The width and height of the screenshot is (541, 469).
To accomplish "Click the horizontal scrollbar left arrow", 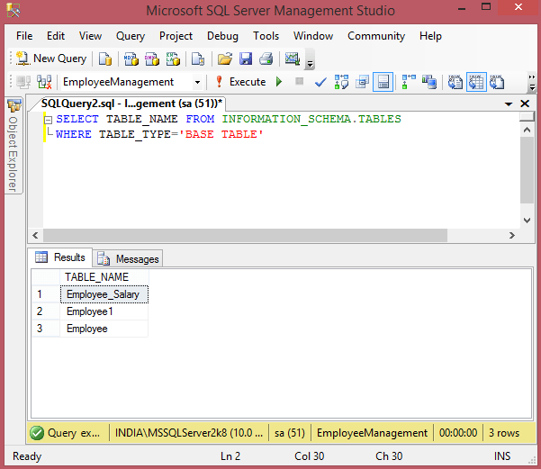I will [35, 235].
